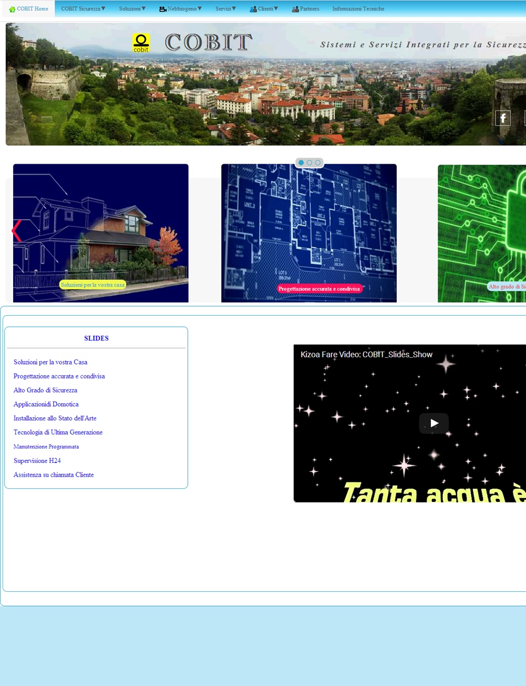Select the second carousel indicator dot
The height and width of the screenshot is (686, 526).
[x=309, y=163]
